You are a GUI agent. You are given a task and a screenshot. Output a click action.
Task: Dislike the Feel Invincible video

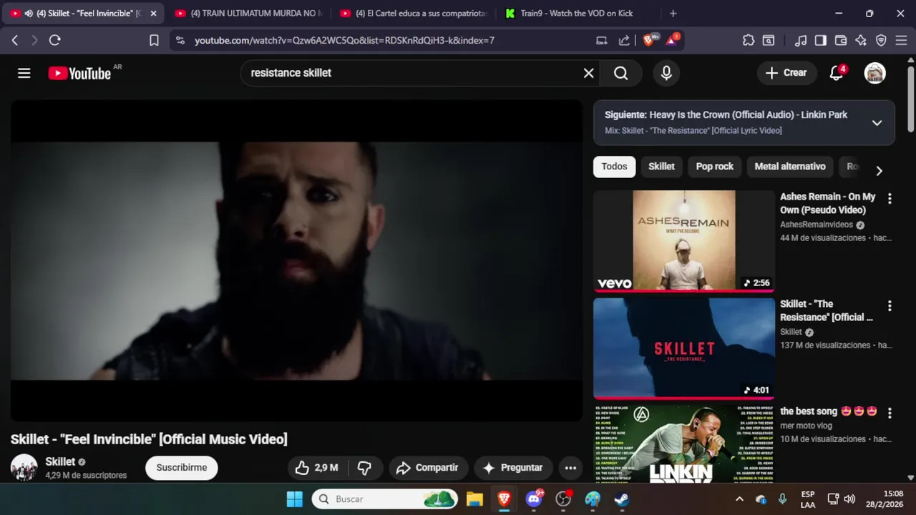coord(364,468)
